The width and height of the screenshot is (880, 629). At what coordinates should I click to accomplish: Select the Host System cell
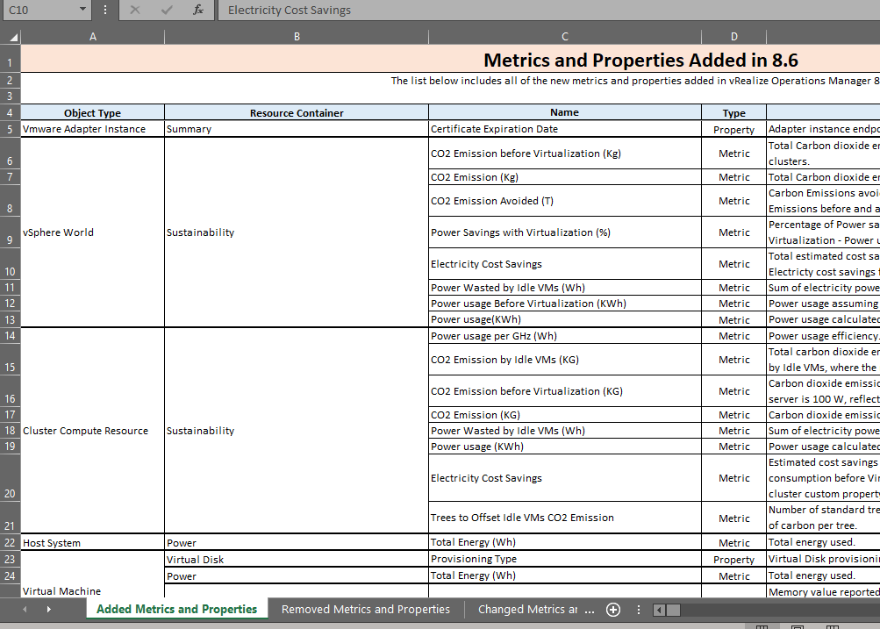coord(93,543)
